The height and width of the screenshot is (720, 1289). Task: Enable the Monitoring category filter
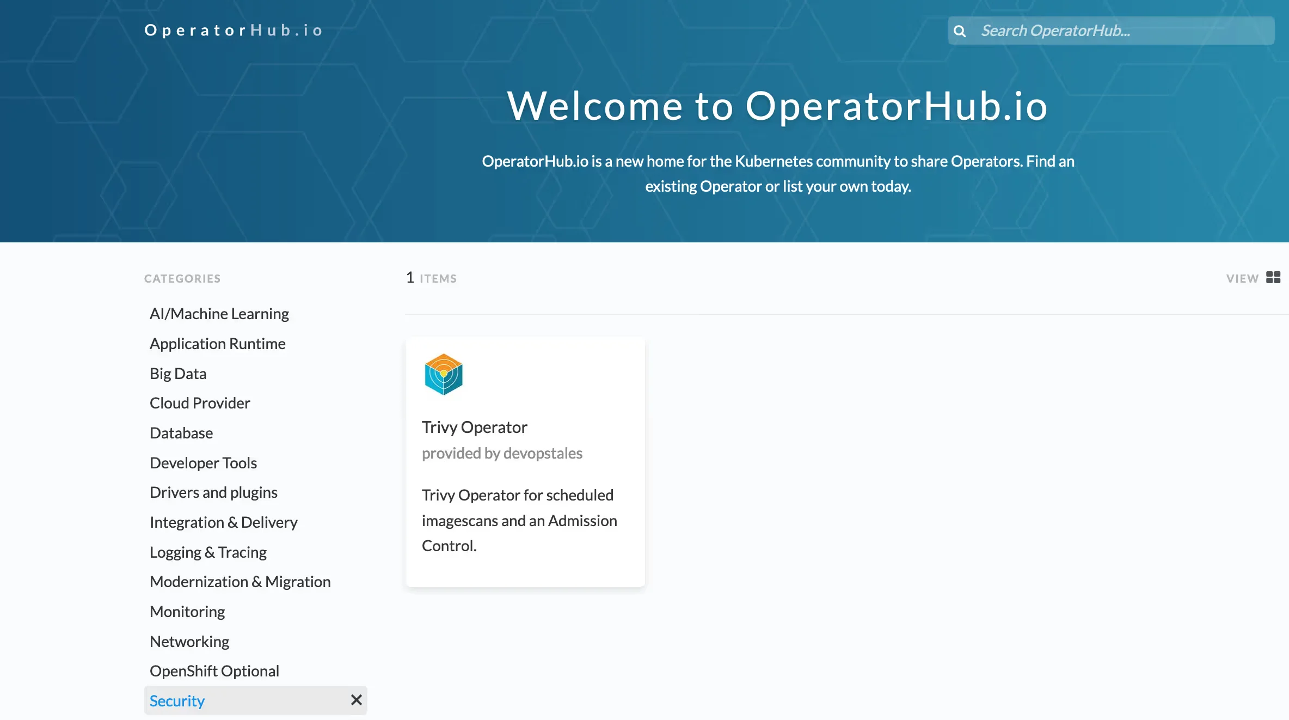tap(187, 611)
